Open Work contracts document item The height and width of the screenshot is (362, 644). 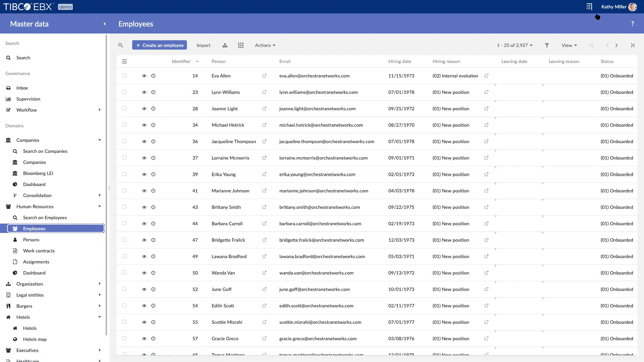pos(39,251)
